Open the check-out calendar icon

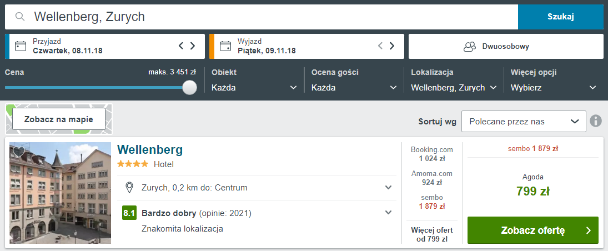225,46
